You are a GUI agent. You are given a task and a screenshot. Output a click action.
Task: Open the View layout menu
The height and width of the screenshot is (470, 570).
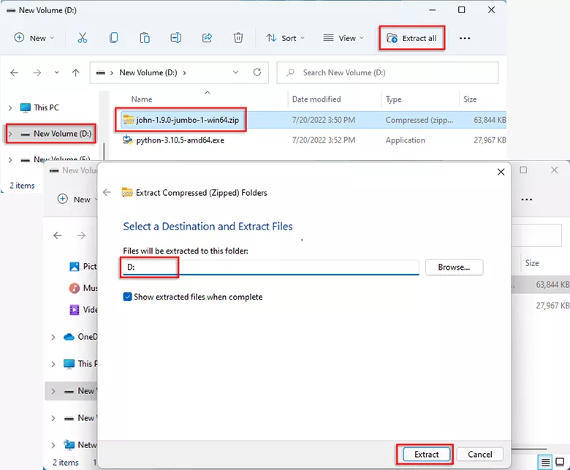(x=343, y=38)
